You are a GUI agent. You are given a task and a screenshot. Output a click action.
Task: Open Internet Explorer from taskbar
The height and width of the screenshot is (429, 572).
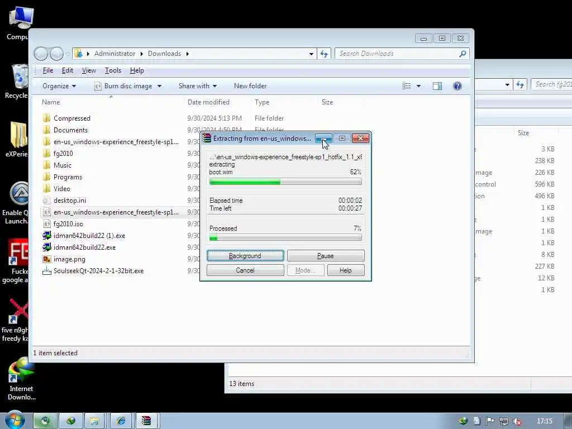coord(121,421)
